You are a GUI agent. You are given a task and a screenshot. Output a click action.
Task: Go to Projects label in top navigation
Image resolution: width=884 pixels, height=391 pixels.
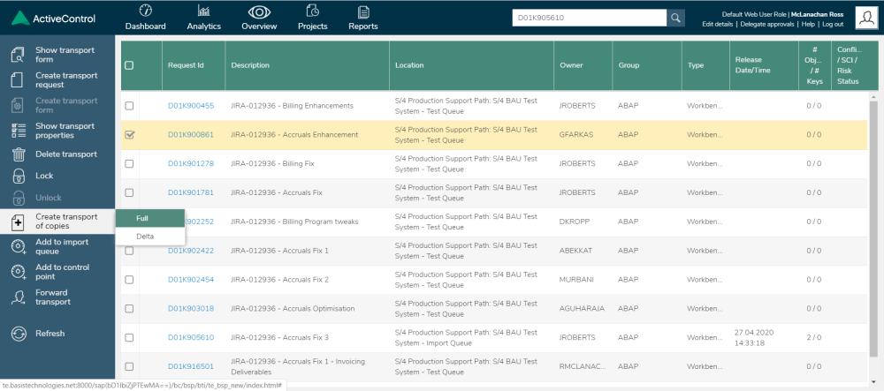tap(313, 26)
